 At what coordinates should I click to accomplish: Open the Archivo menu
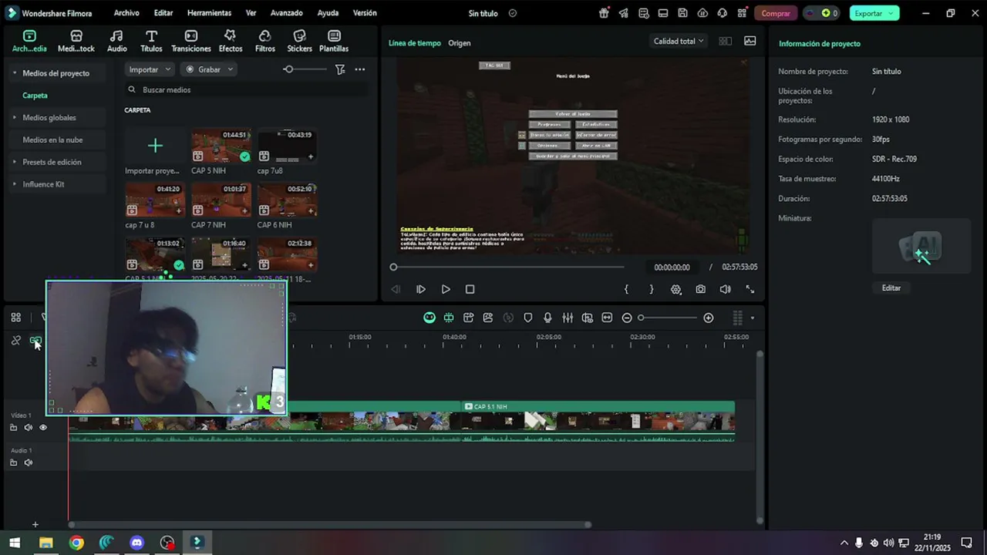[x=126, y=13]
